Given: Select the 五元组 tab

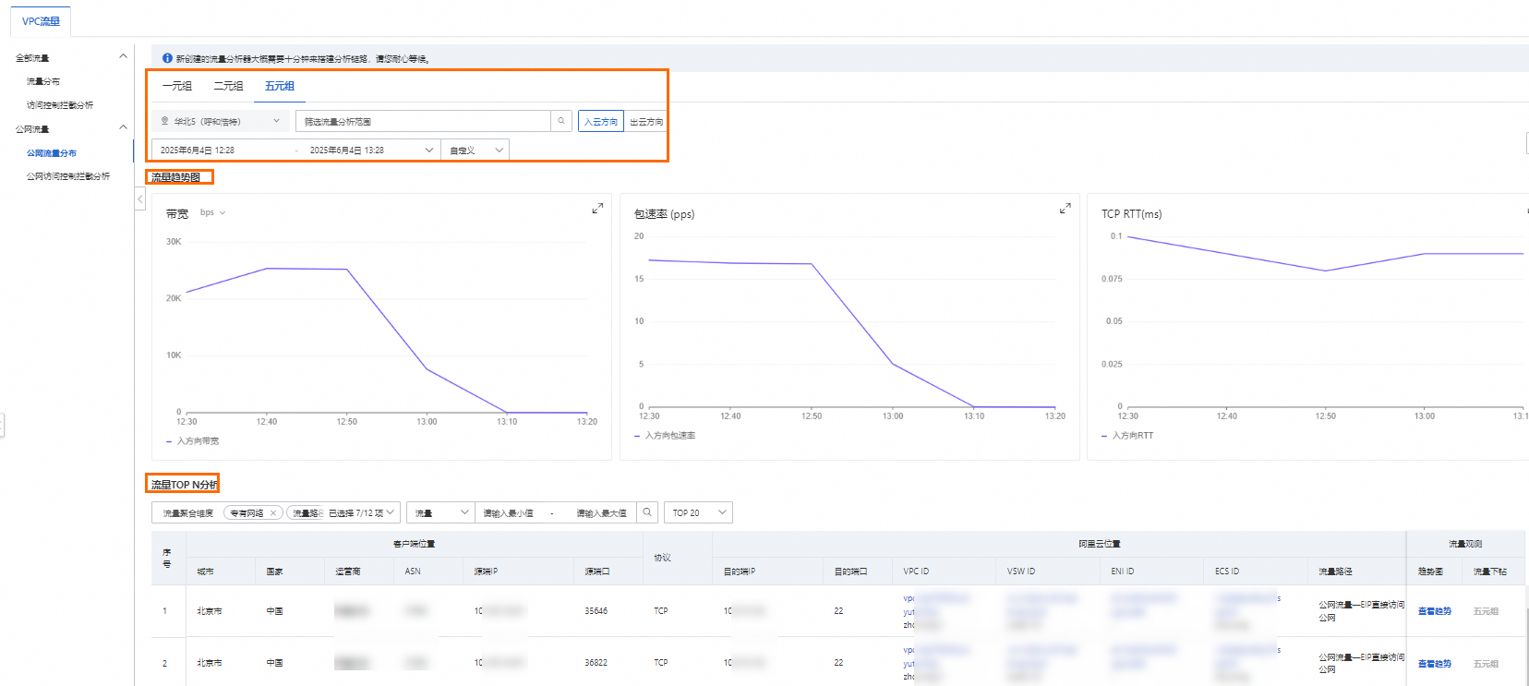Looking at the screenshot, I should 280,86.
